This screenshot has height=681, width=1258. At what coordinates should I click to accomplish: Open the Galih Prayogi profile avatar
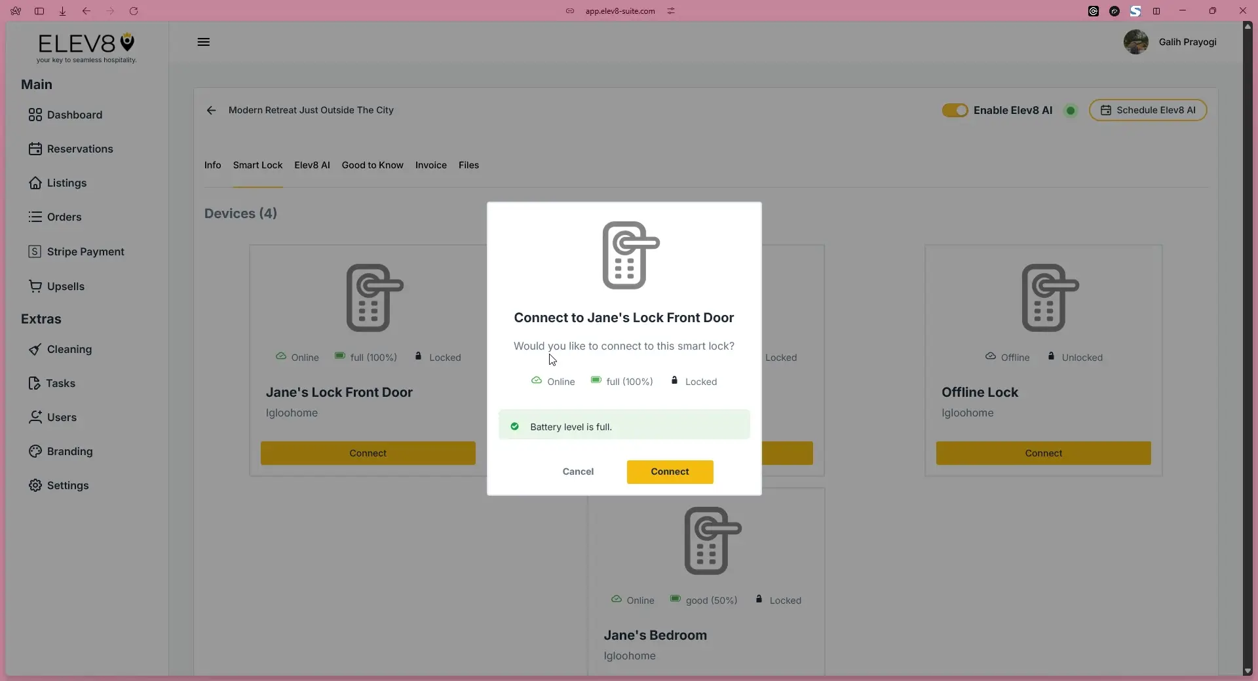coord(1135,42)
